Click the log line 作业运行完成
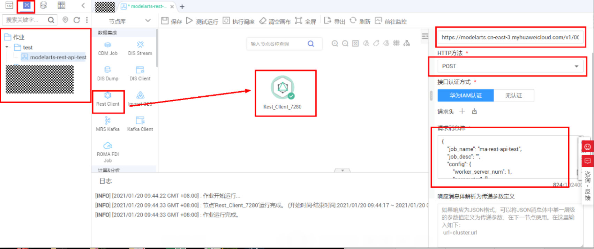594x249 pixels. pyautogui.click(x=220, y=215)
